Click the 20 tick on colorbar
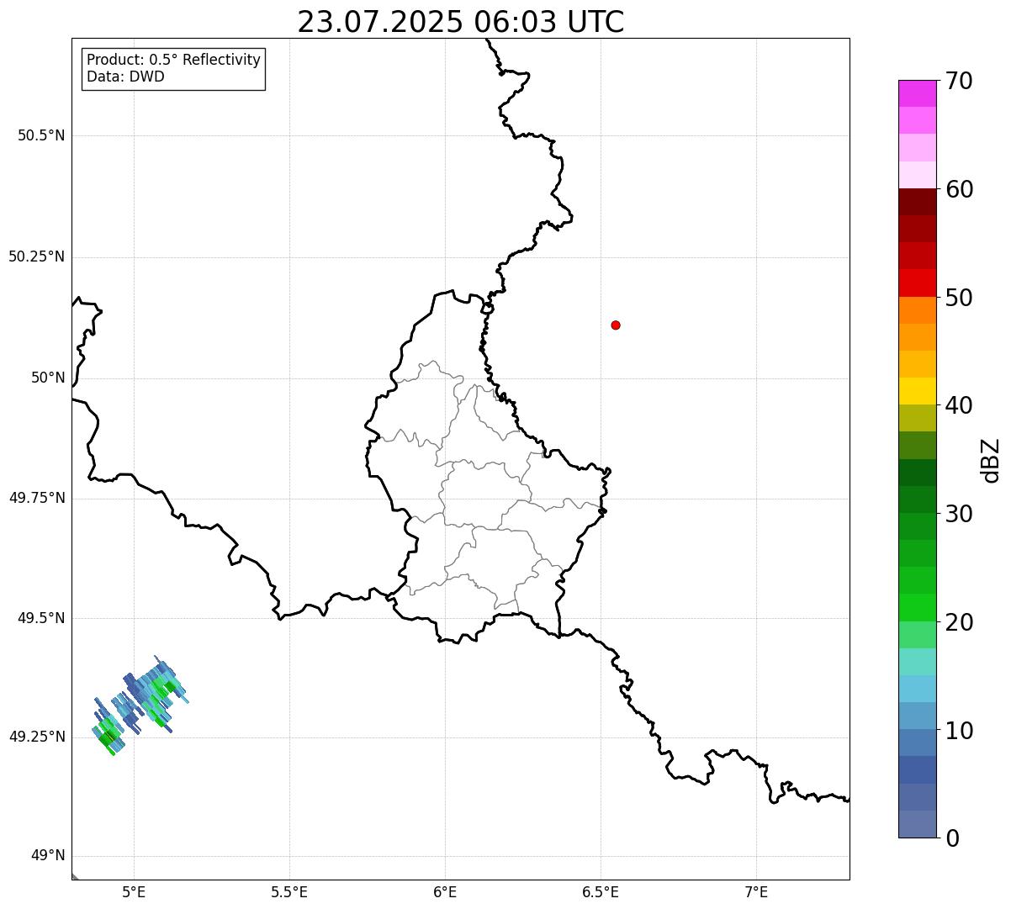This screenshot has height=909, width=1011. click(x=959, y=622)
